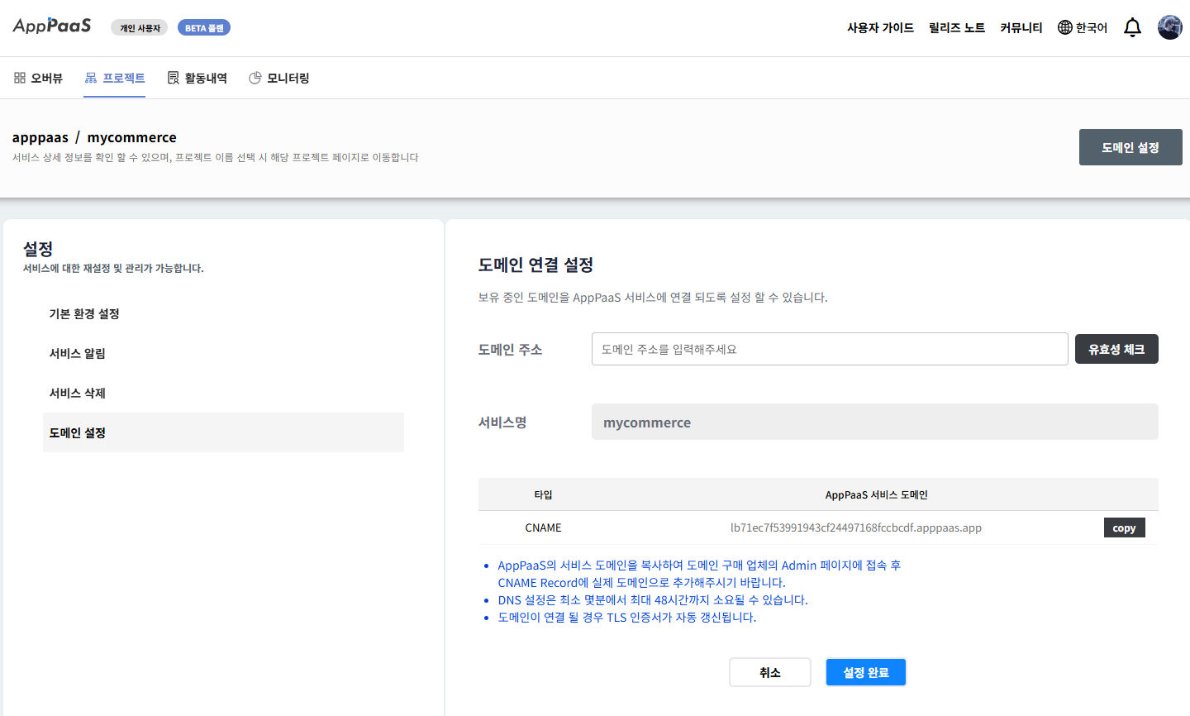
Task: Click the Activity history document icon
Action: (x=174, y=78)
